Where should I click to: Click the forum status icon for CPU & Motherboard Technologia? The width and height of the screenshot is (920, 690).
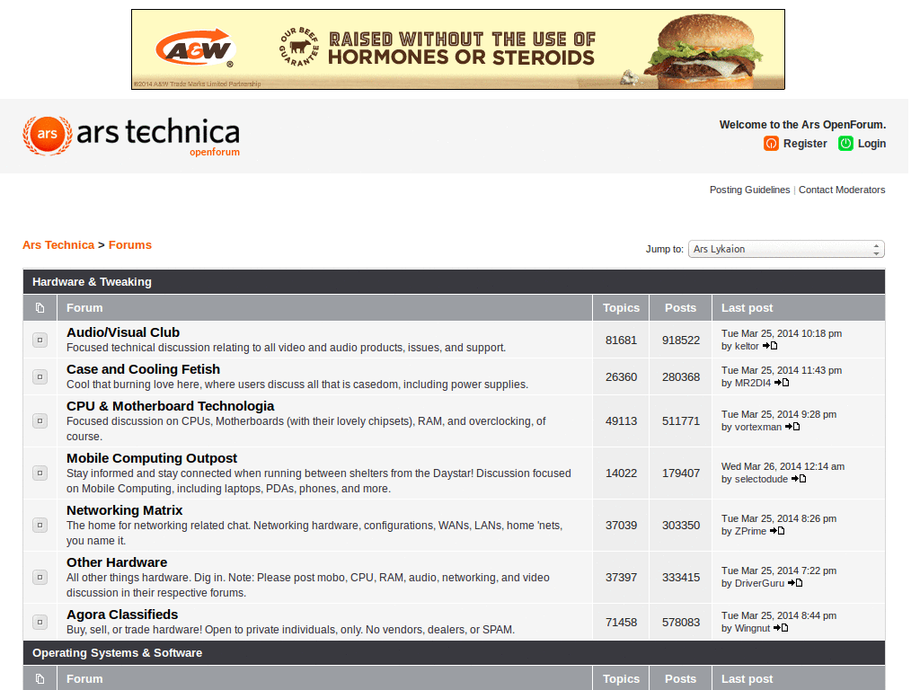click(x=40, y=420)
